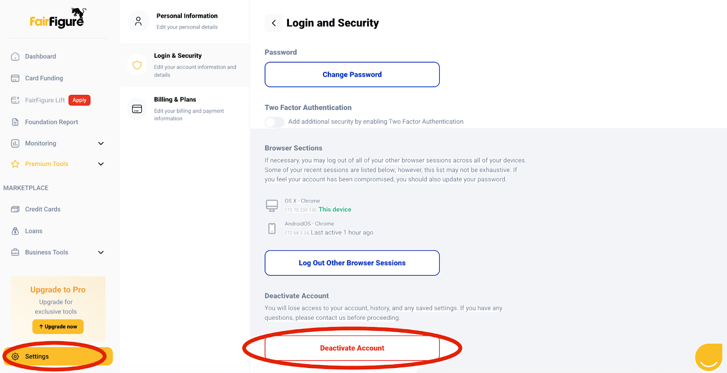Click the Billing & Plans card icon

[x=137, y=109]
